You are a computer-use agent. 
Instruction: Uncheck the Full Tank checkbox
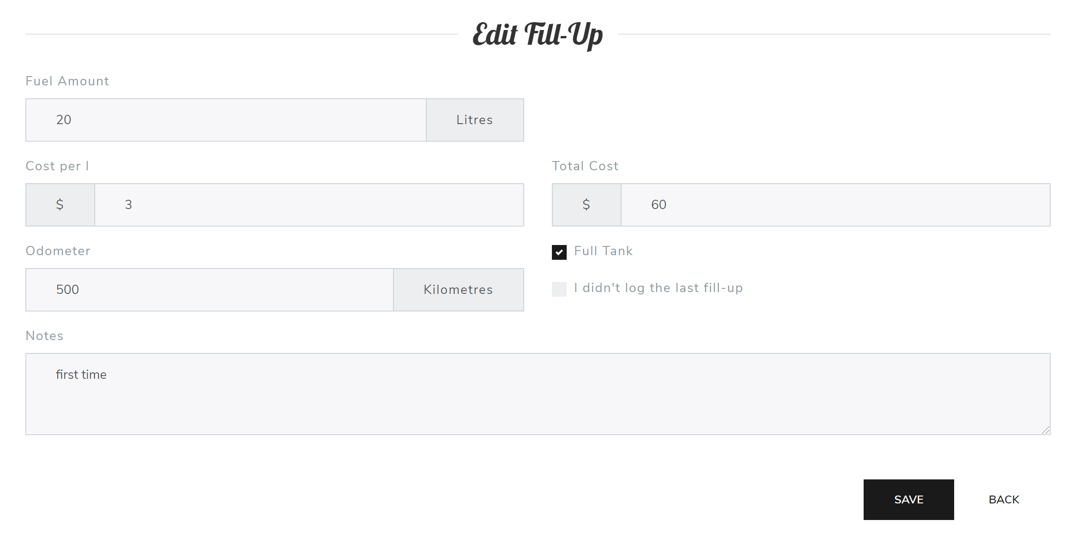tap(559, 252)
